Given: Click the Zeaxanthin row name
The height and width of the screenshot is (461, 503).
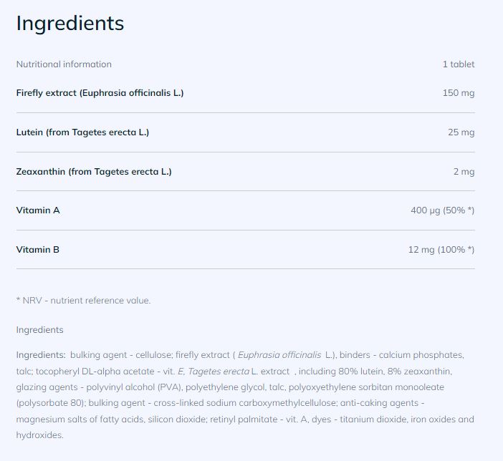Looking at the screenshot, I should click(94, 172).
